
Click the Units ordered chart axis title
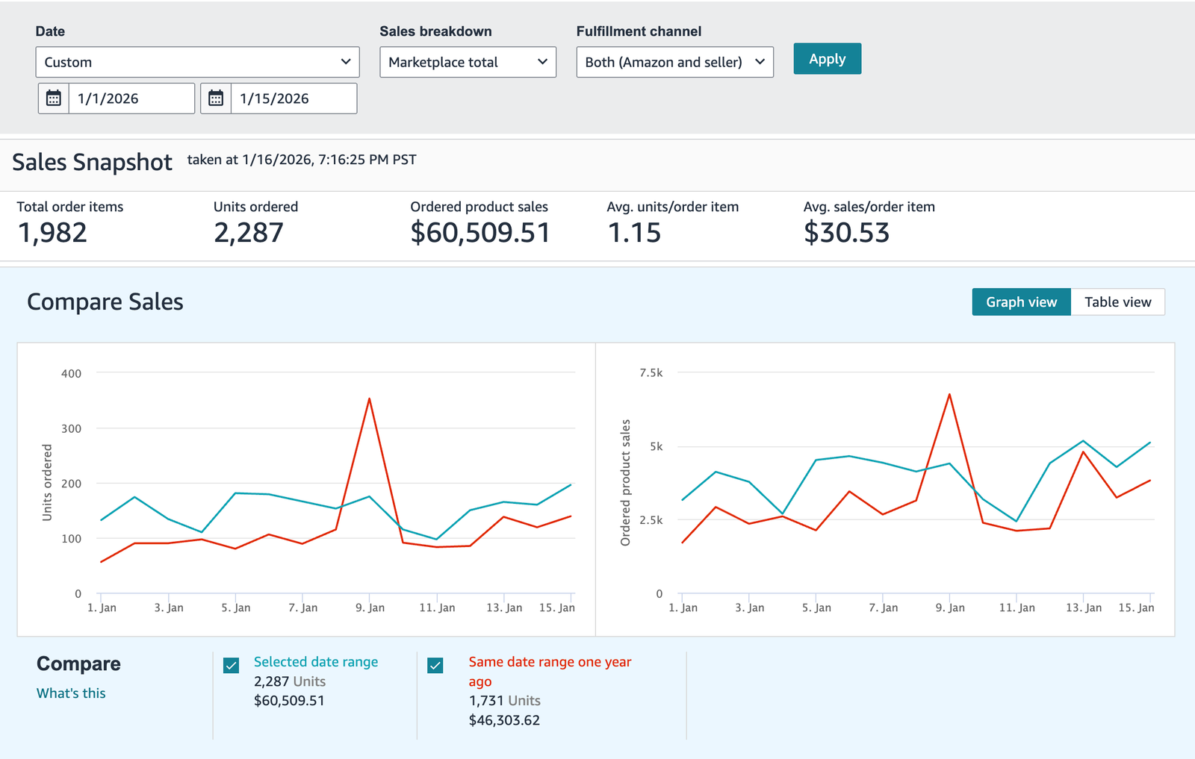(x=47, y=483)
